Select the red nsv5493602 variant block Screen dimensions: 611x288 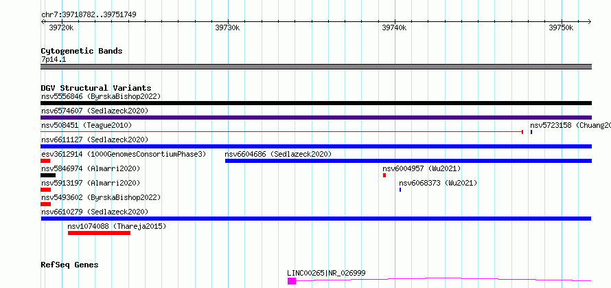point(45,204)
